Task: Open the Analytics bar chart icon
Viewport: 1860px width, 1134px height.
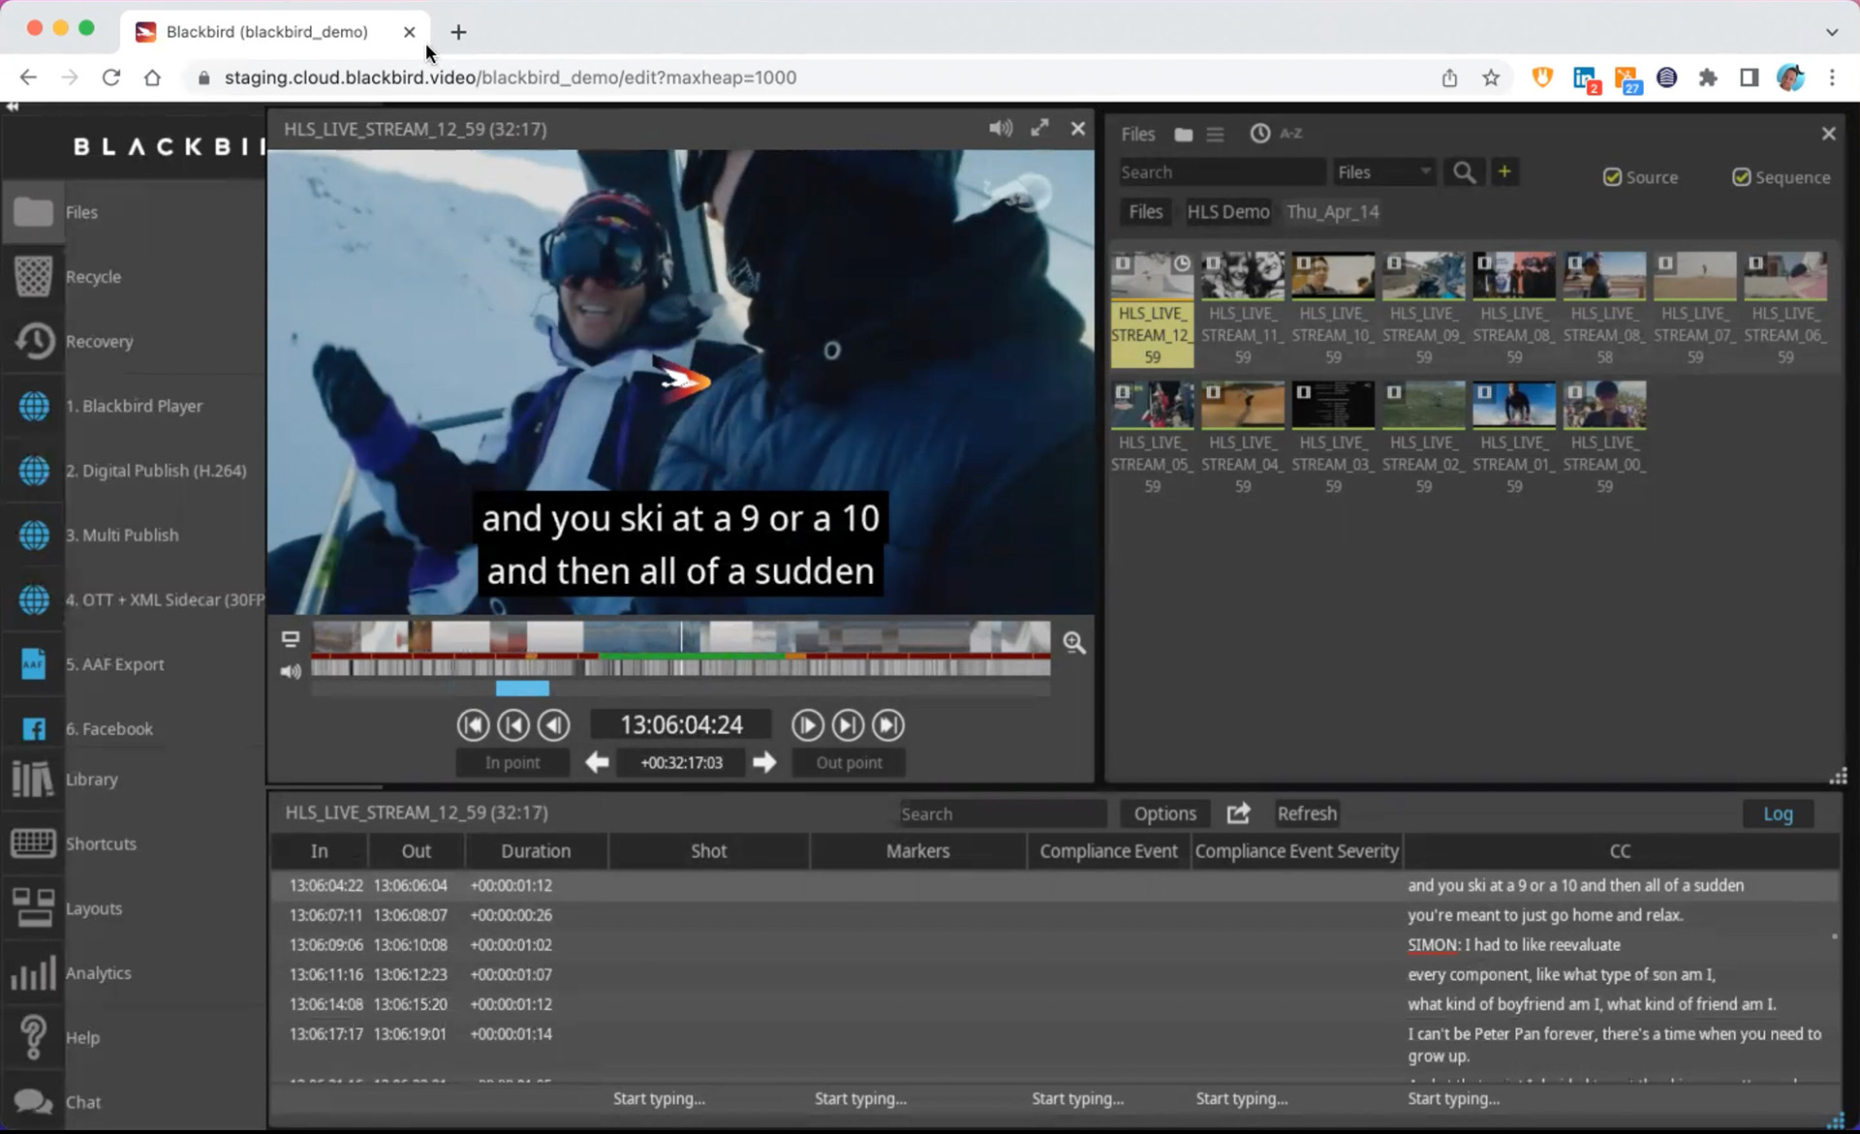Action: [34, 972]
